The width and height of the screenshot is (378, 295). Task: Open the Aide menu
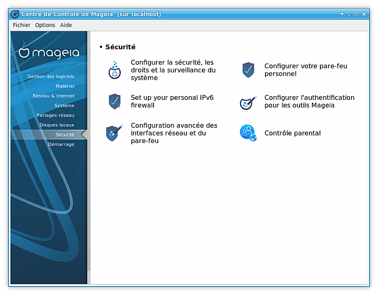pyautogui.click(x=66, y=25)
